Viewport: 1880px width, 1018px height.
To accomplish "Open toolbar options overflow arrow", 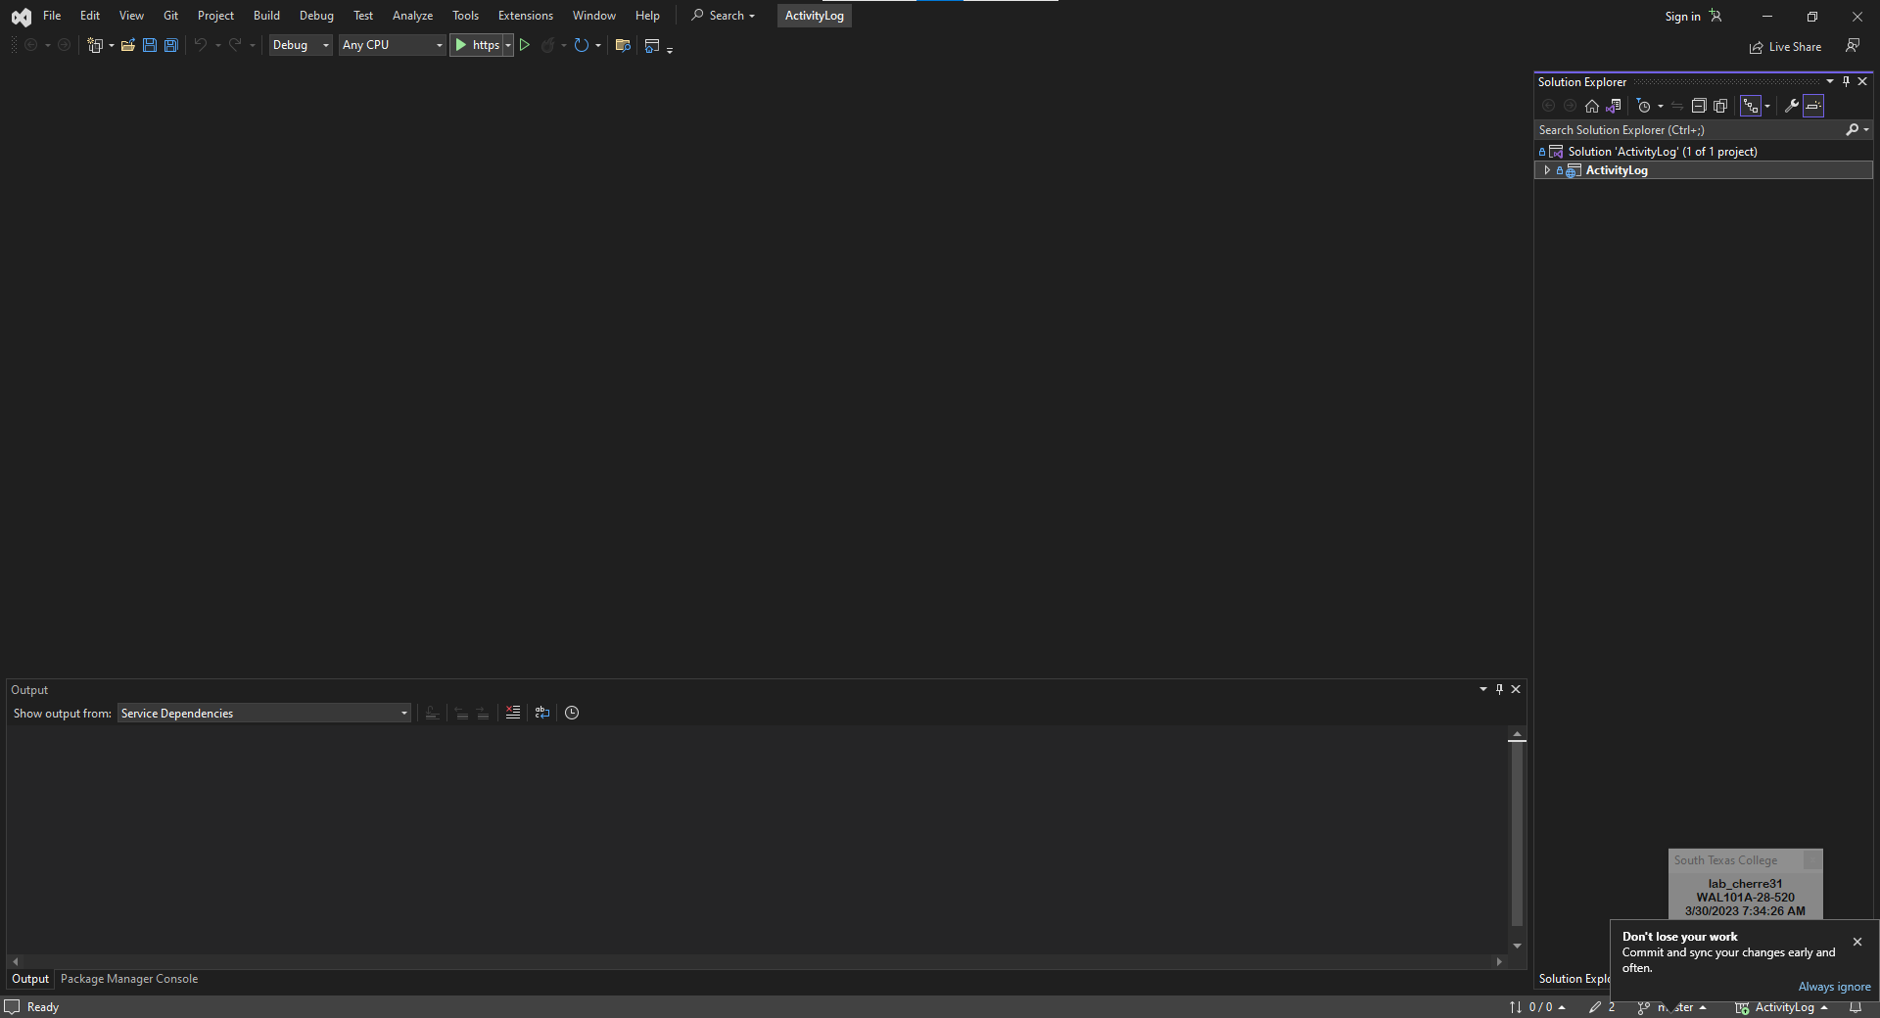I will point(670,49).
